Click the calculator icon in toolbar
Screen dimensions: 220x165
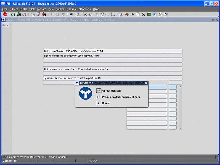click(121, 14)
